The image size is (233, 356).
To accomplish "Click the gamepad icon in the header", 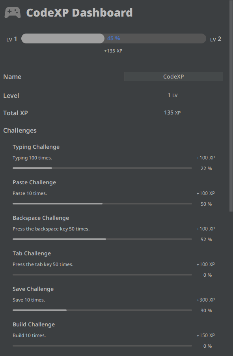I will pos(13,12).
